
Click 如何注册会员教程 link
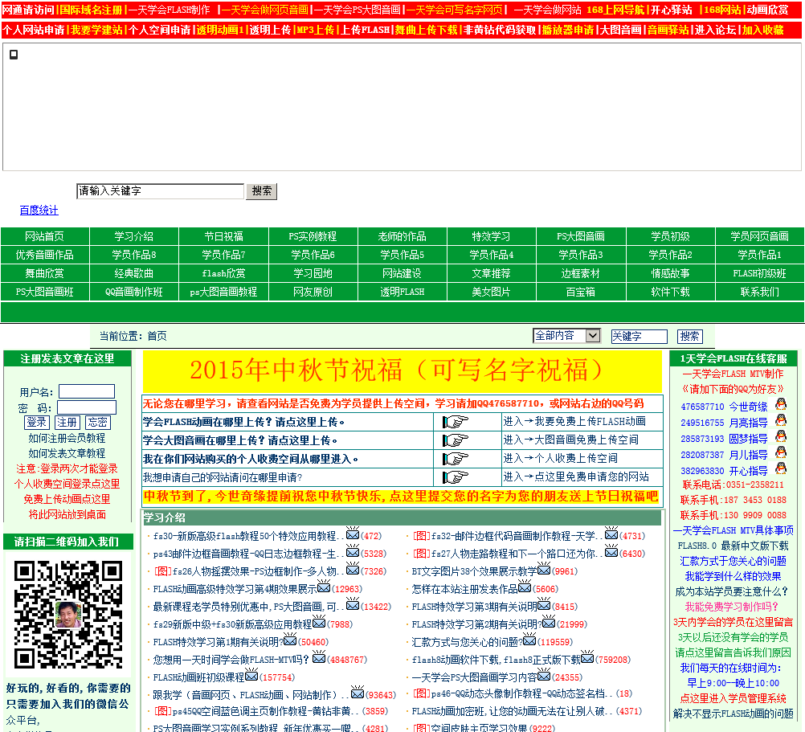(x=67, y=438)
